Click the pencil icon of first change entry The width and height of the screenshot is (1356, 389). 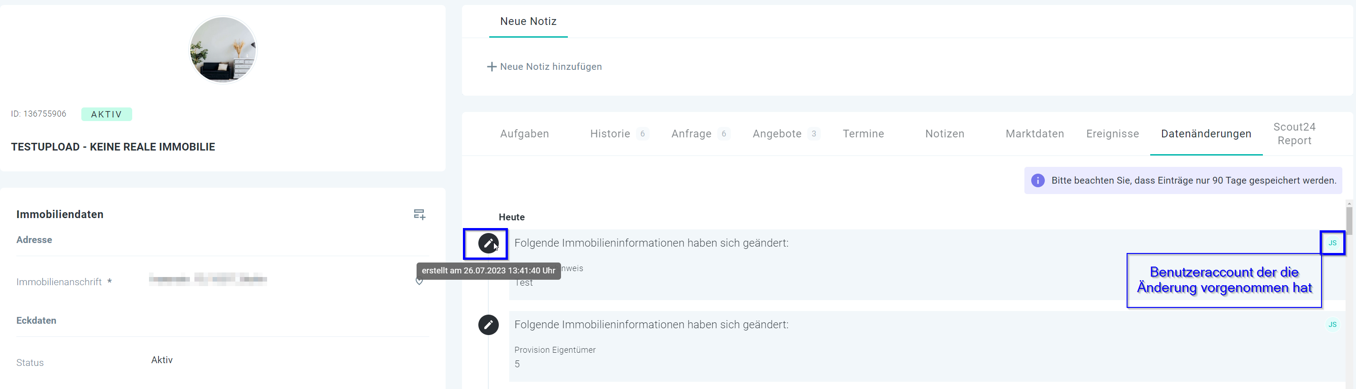pyautogui.click(x=488, y=243)
